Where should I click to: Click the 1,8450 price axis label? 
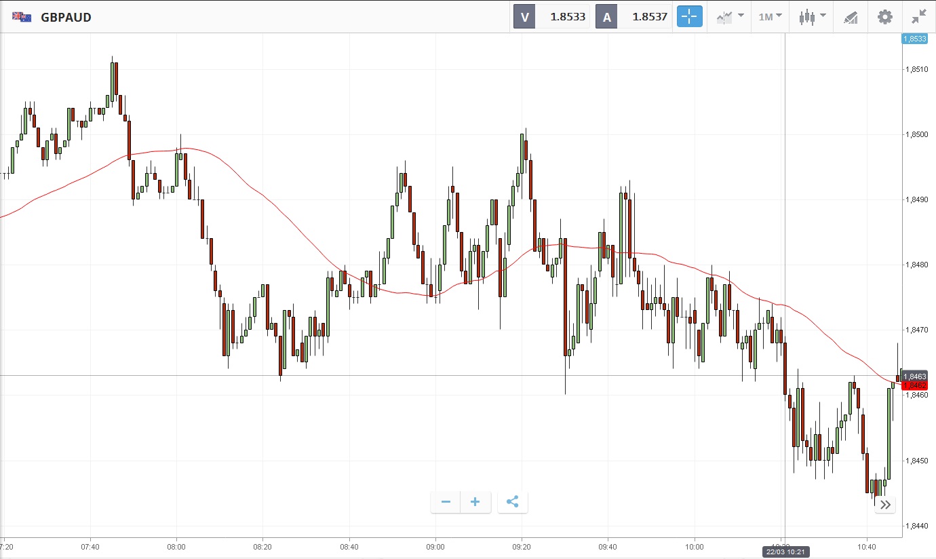point(916,461)
